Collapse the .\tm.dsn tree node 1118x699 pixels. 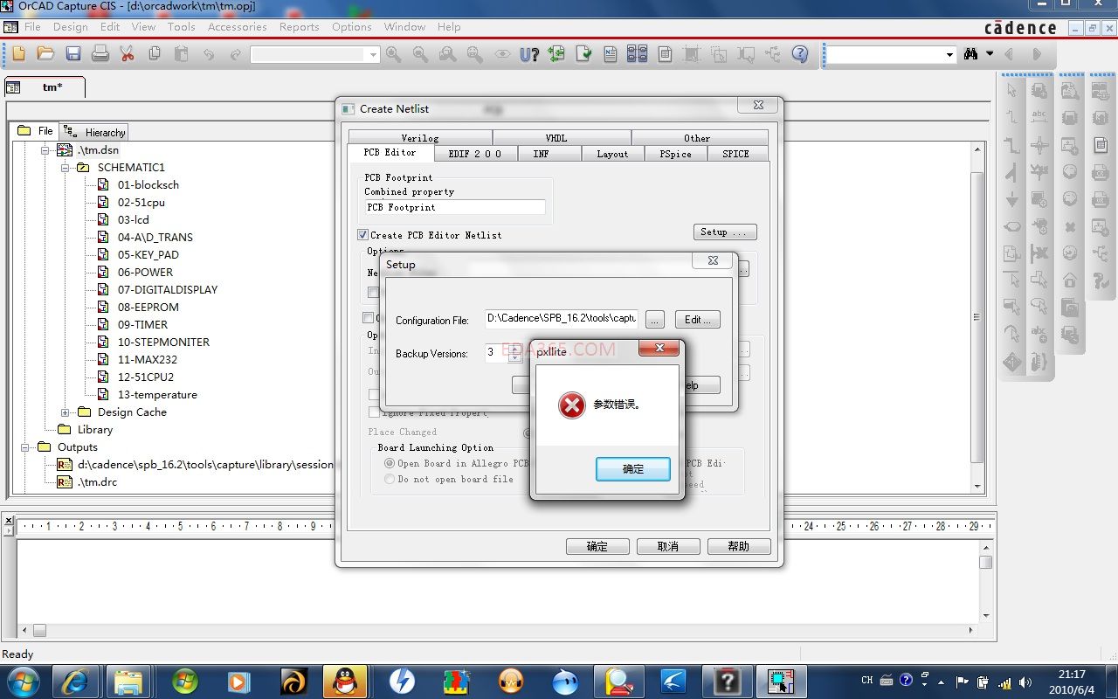[45, 150]
